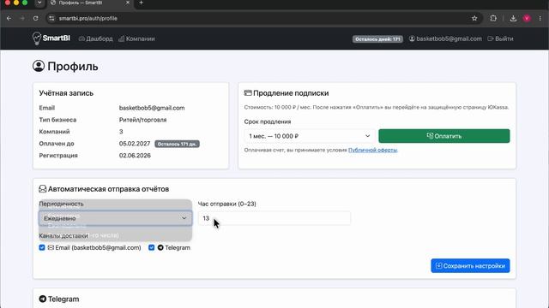Open the basketbob5@gmail.com account link
549x308 pixels.
(445, 38)
